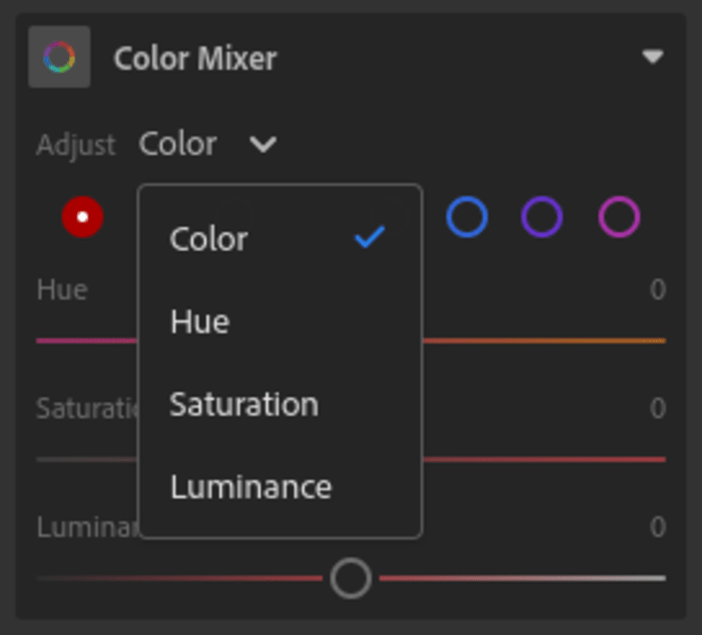The image size is (702, 635).
Task: Click the Hue value field showing 0
Action: [658, 290]
